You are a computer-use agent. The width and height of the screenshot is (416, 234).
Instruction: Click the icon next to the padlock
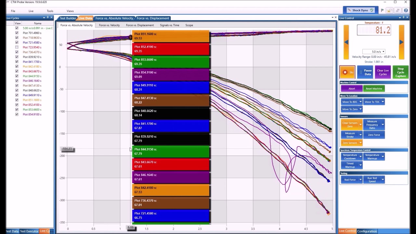coord(397,10)
